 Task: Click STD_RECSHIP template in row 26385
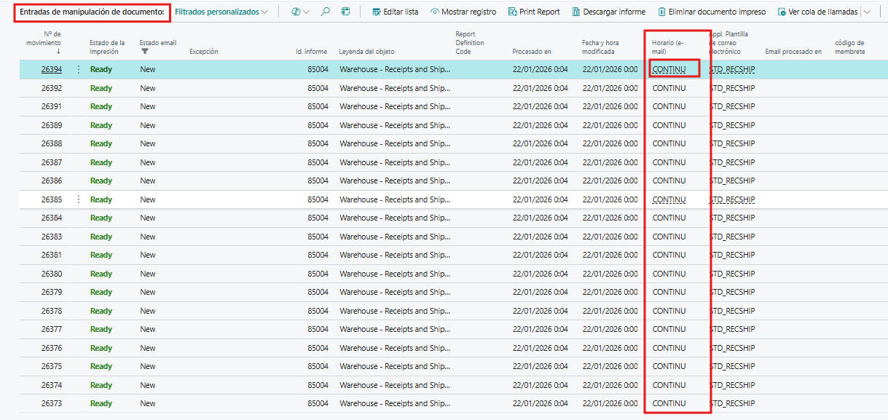pyautogui.click(x=733, y=199)
